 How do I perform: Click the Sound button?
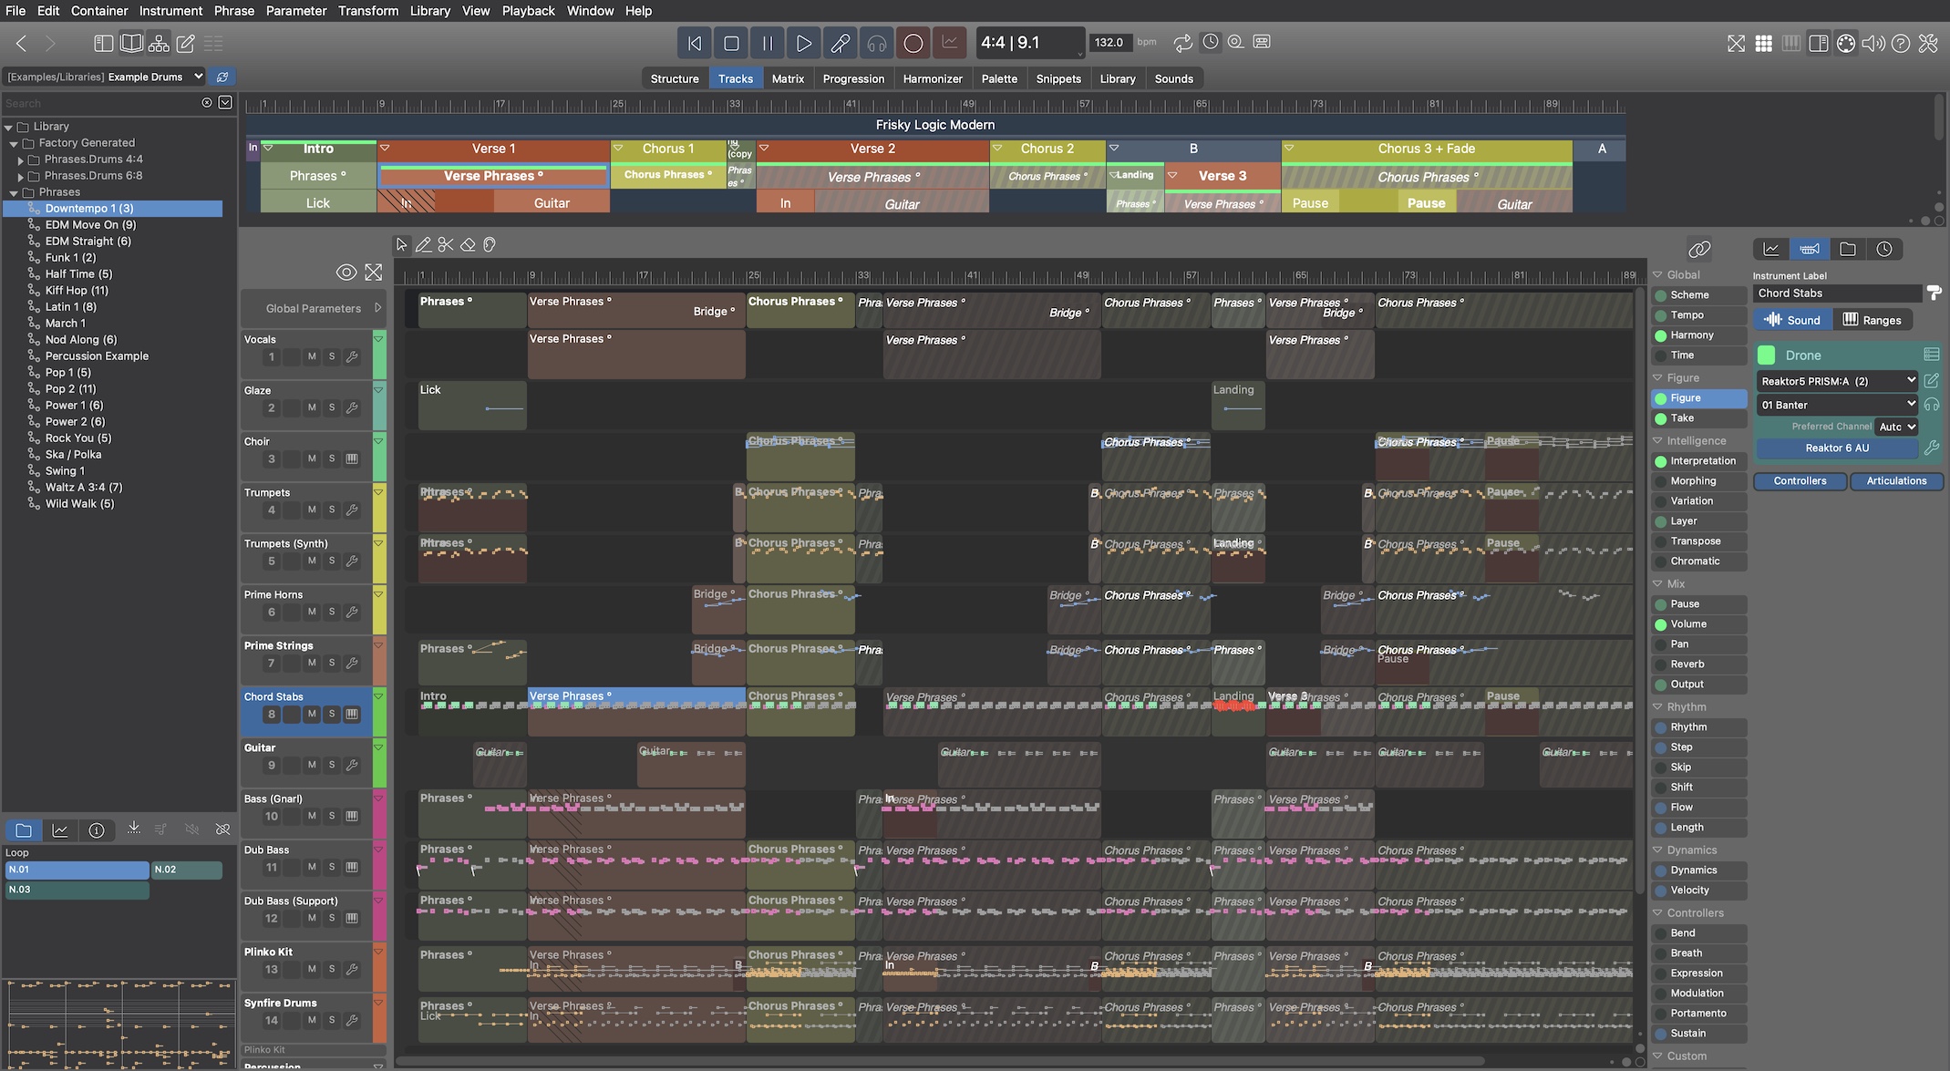[1792, 320]
